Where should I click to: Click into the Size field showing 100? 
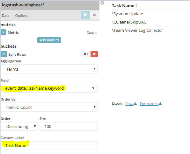[x=69, y=126]
